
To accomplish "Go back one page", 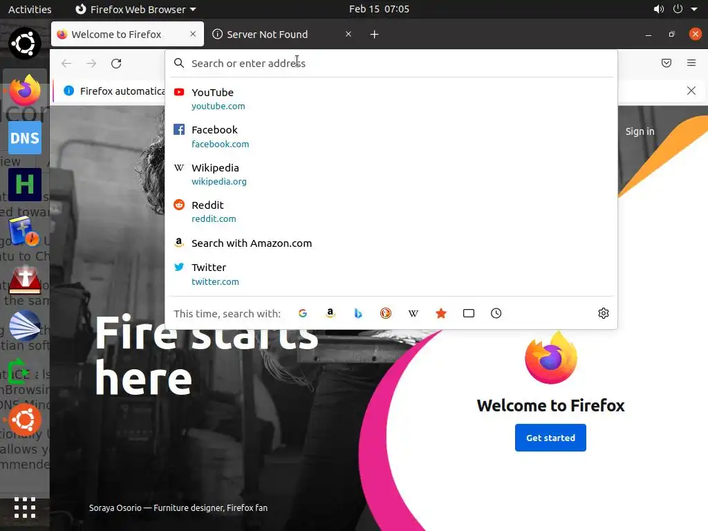I will coord(66,63).
